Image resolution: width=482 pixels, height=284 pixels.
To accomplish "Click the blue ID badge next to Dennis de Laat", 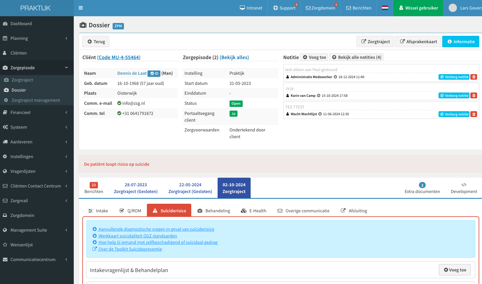I will coord(154,74).
